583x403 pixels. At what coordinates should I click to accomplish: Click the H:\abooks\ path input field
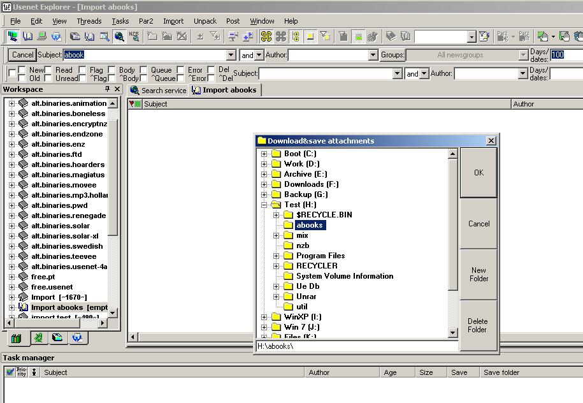357,346
